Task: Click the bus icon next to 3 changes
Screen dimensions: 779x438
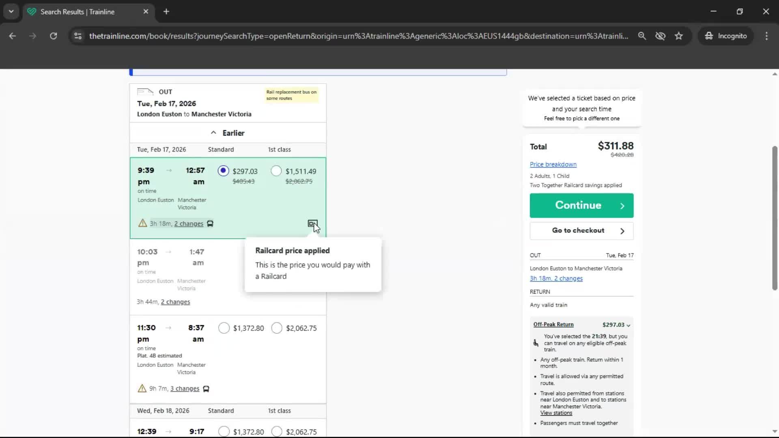Action: point(206,389)
